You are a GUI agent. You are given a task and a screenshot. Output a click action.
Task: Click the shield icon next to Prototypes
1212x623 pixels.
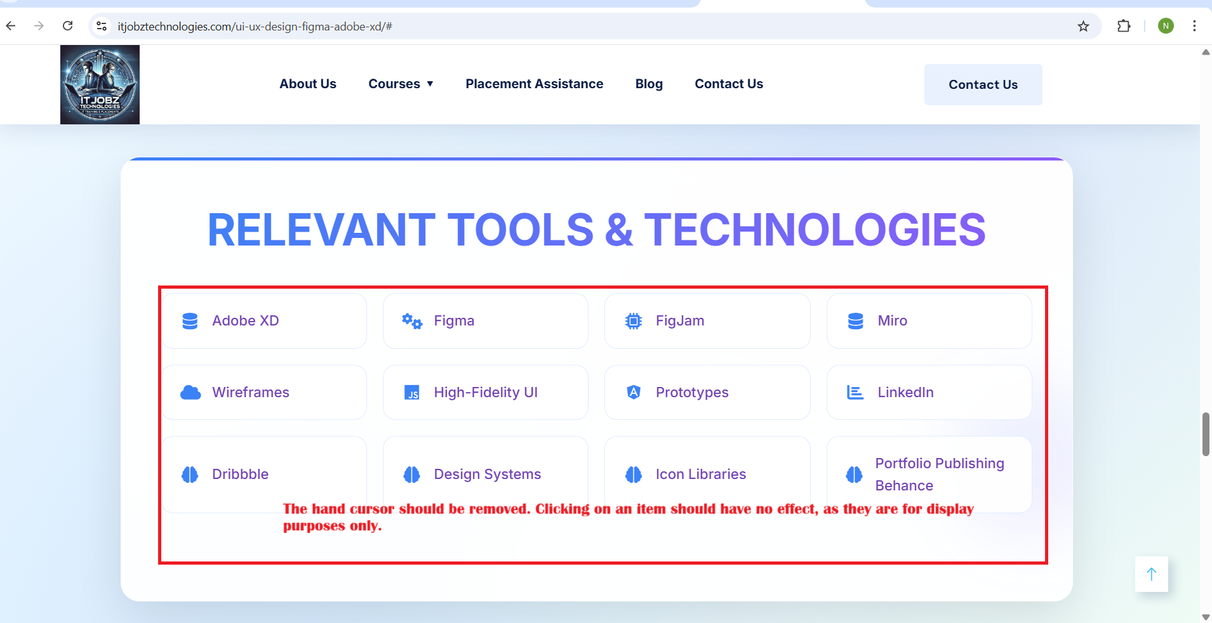(x=634, y=392)
